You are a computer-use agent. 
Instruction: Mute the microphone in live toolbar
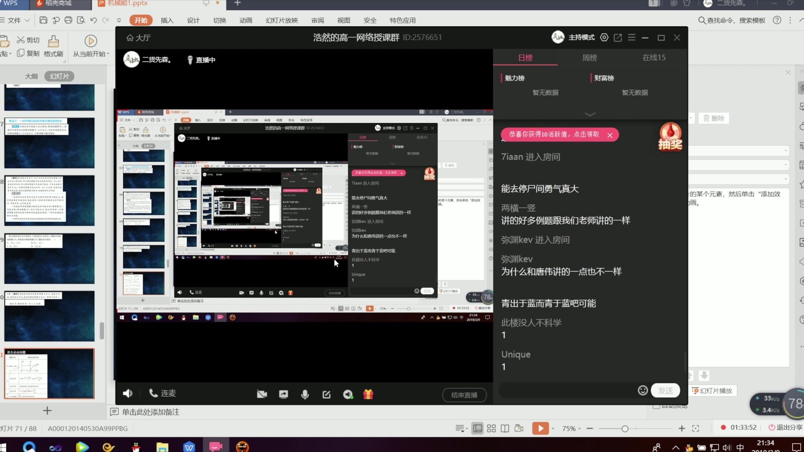305,394
